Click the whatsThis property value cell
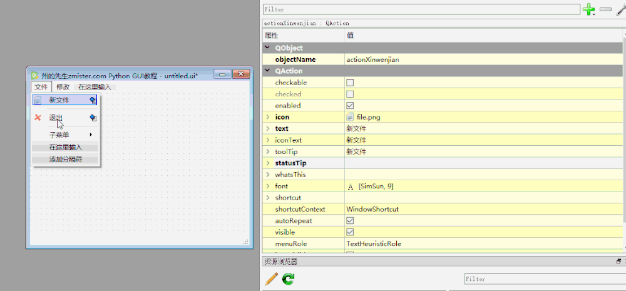Screen dimensions: 626x291 coord(483,175)
